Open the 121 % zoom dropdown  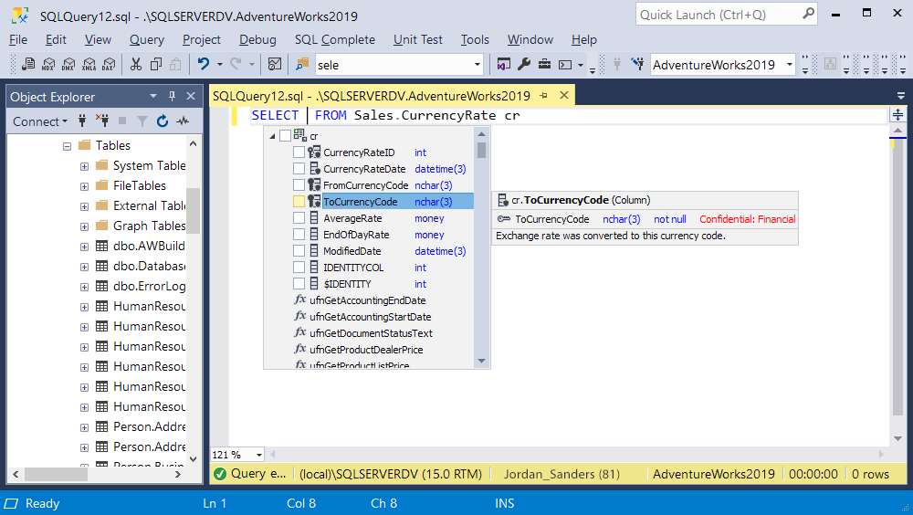pos(259,455)
